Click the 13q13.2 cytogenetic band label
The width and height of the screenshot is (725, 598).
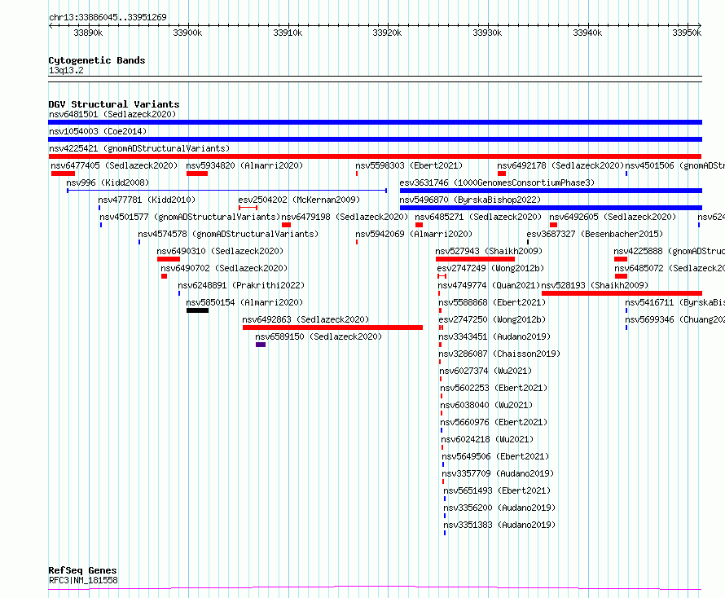coord(66,70)
